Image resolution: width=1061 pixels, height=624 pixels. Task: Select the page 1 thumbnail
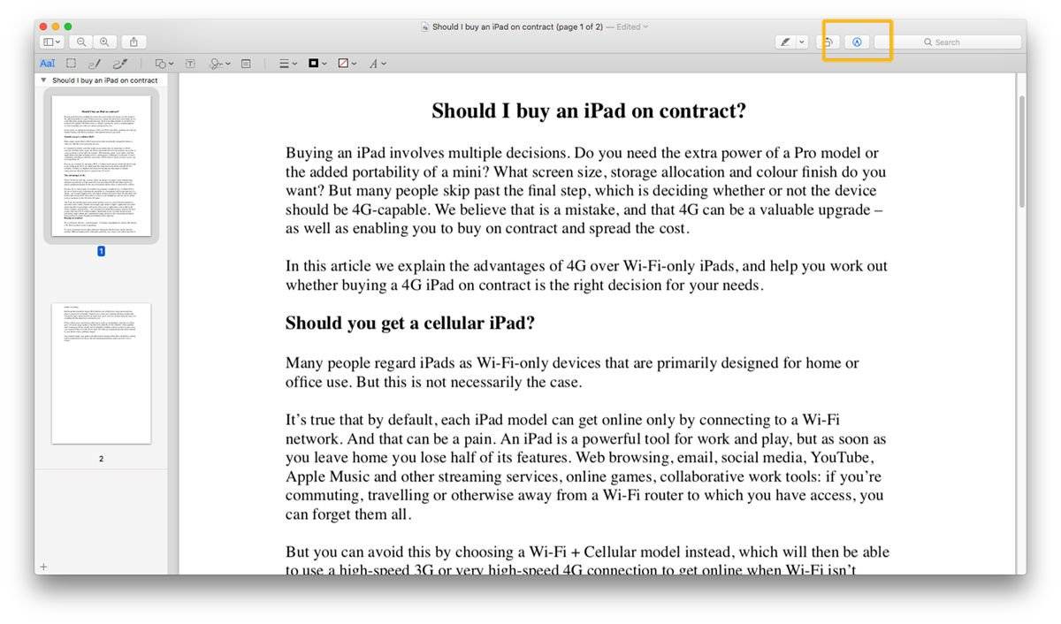(101, 165)
